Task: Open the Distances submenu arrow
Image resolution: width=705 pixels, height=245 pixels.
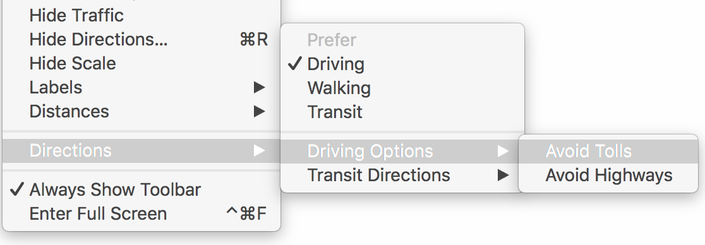Action: pos(259,111)
